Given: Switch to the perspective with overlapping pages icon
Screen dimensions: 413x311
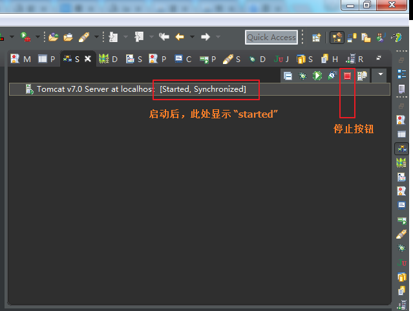Looking at the screenshot, I should [366, 38].
